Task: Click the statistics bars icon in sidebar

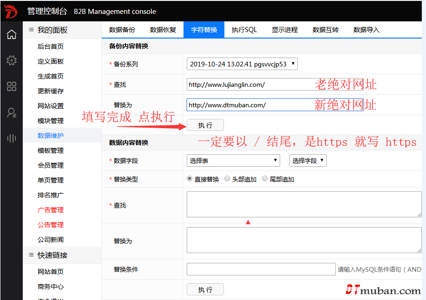Action: pyautogui.click(x=11, y=138)
